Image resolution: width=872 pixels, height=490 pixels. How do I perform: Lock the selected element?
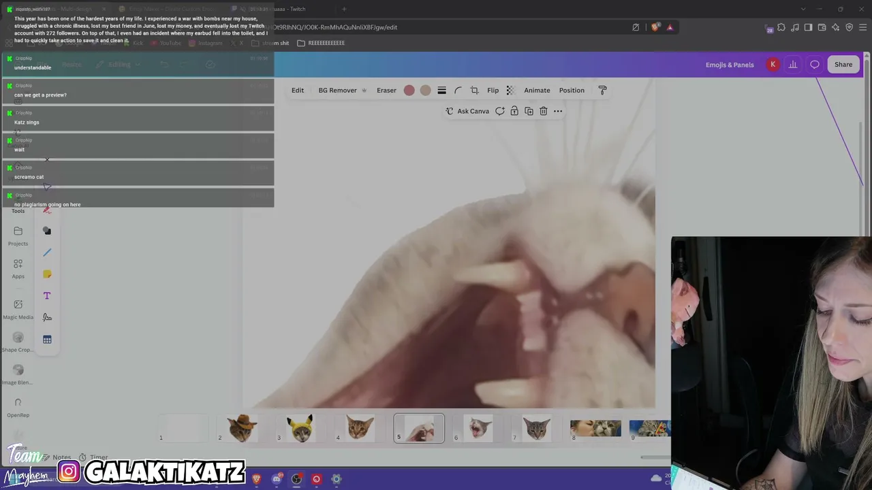(x=514, y=111)
